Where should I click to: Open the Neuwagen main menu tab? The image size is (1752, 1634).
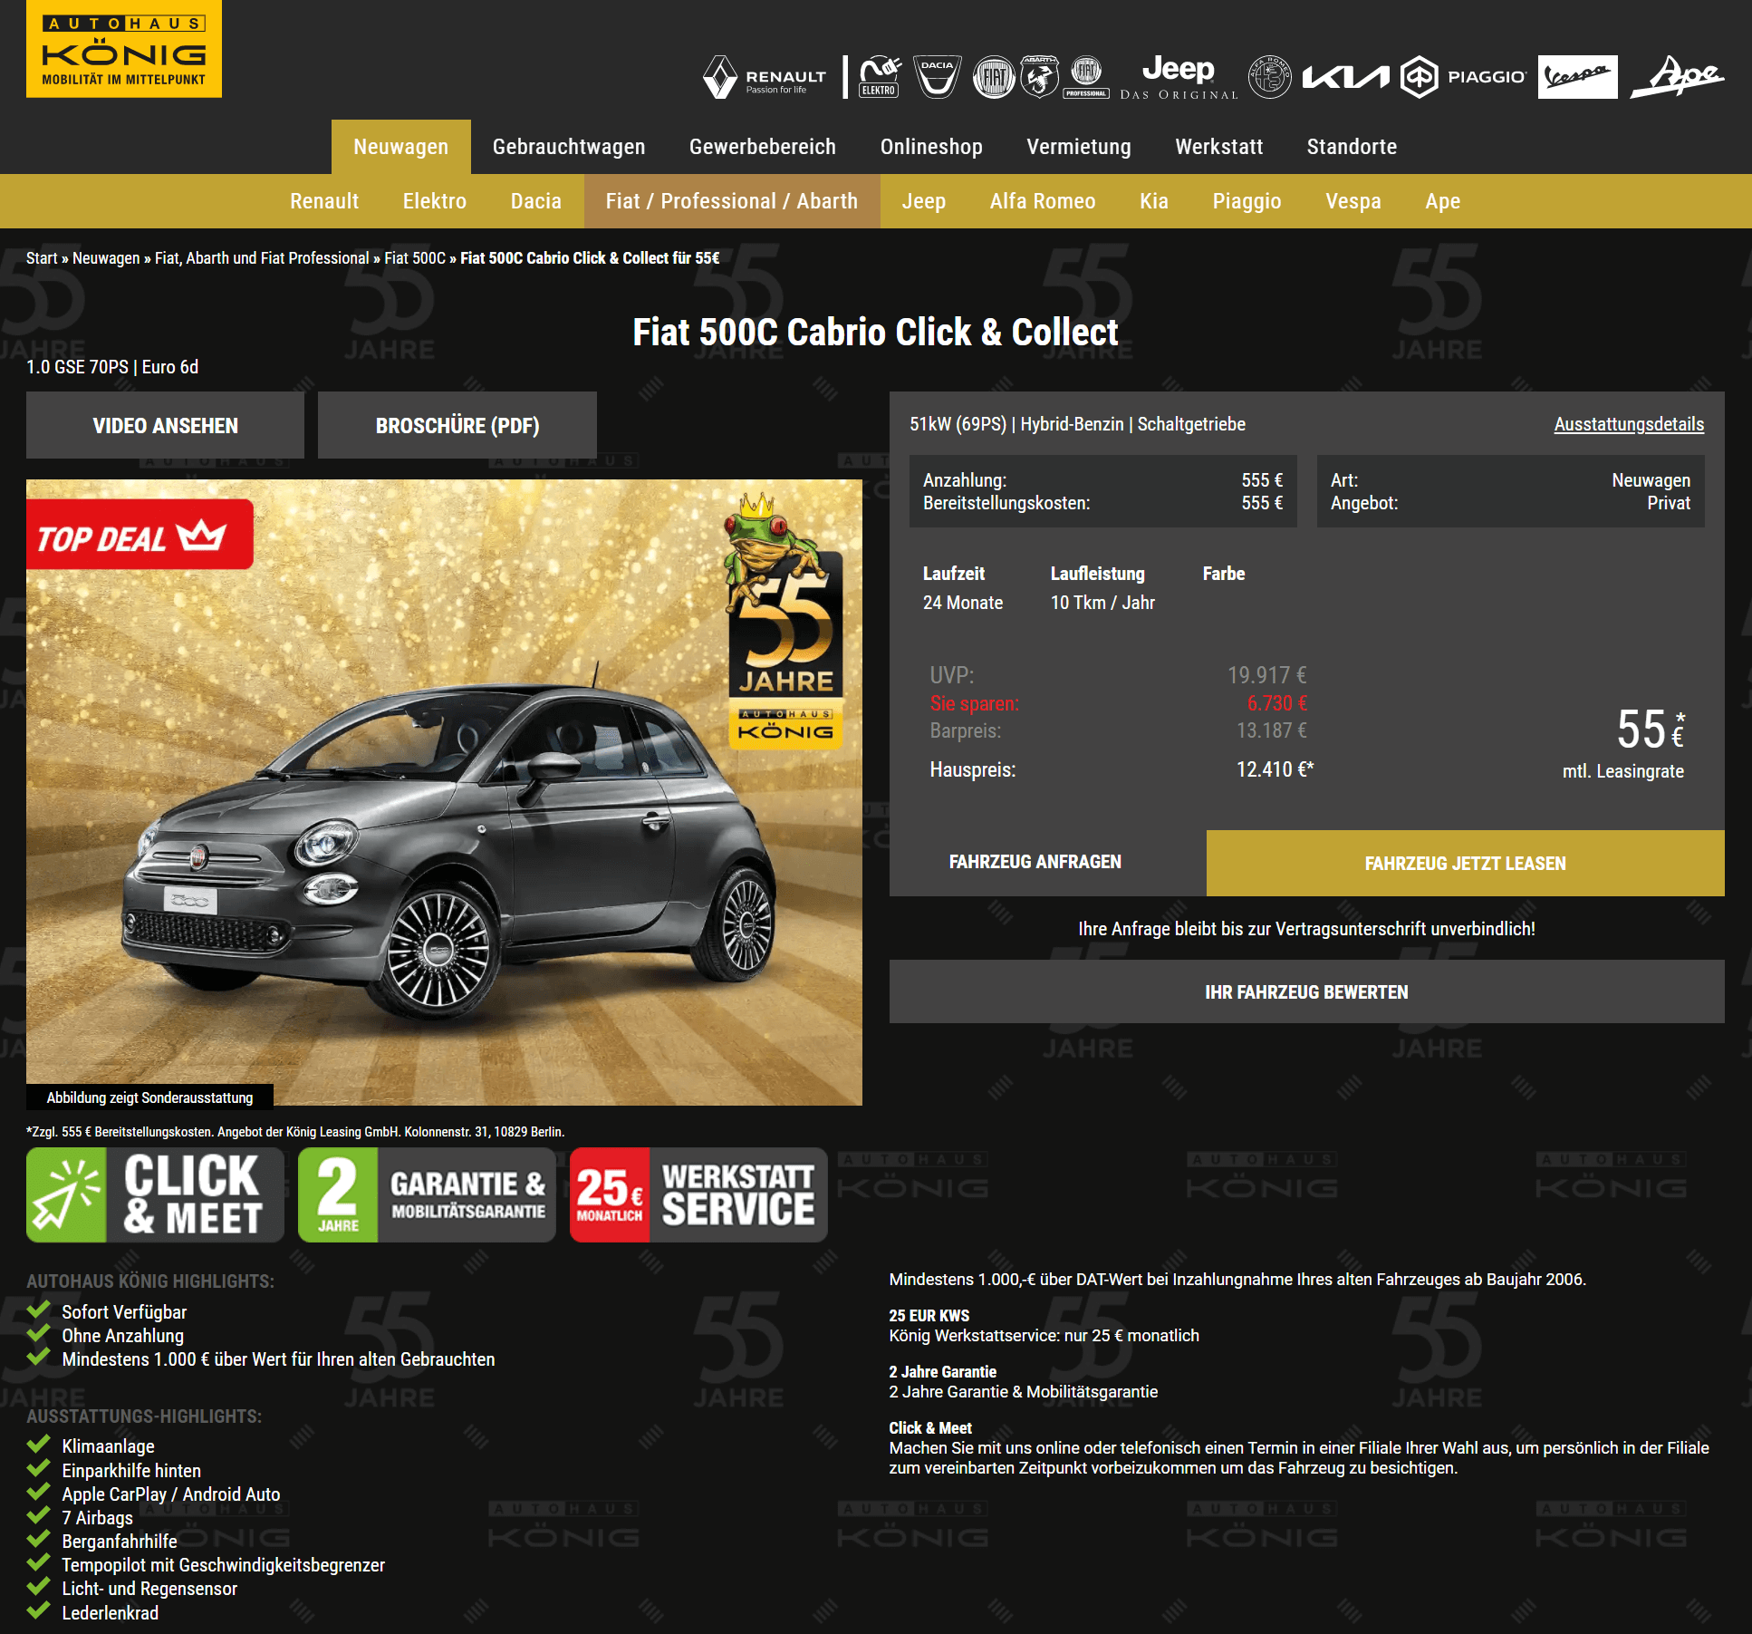[x=400, y=147]
